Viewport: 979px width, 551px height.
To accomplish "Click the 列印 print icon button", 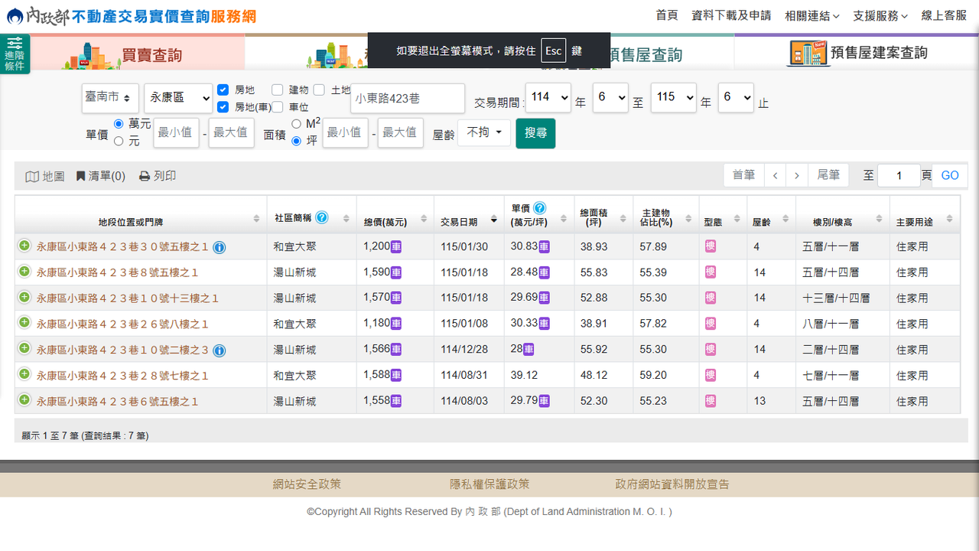I will [x=158, y=176].
